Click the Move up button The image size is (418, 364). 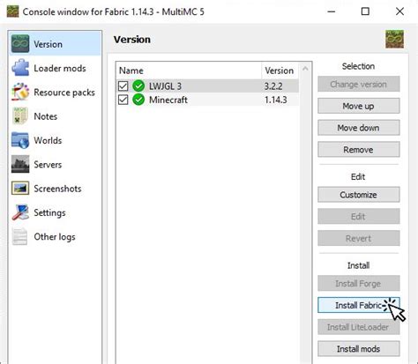pos(359,106)
